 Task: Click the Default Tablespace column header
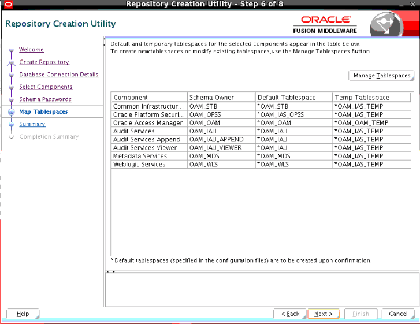point(294,98)
